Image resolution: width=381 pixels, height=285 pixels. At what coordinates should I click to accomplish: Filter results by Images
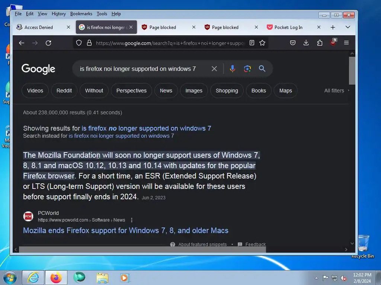(194, 91)
